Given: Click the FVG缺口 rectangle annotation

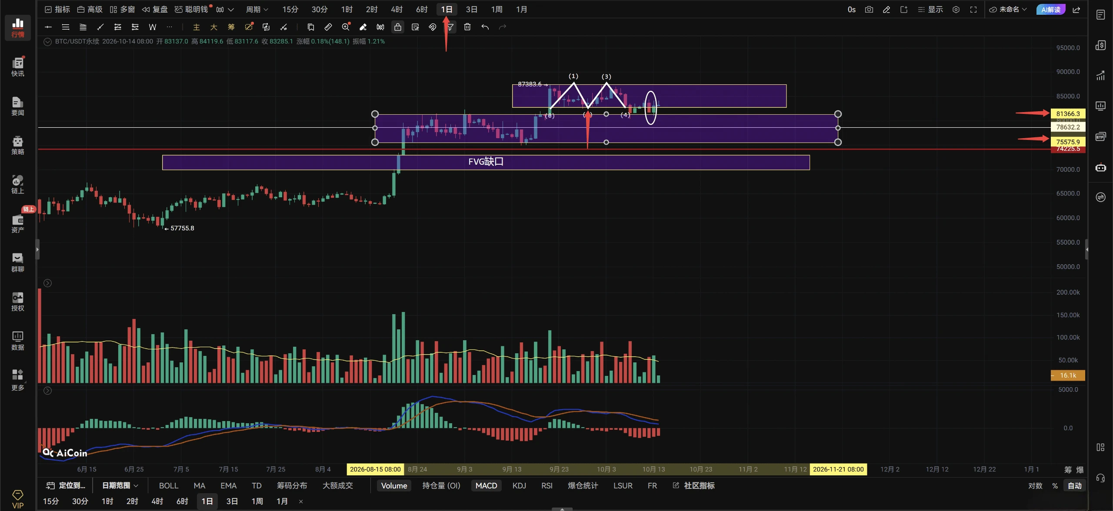Looking at the screenshot, I should click(486, 162).
